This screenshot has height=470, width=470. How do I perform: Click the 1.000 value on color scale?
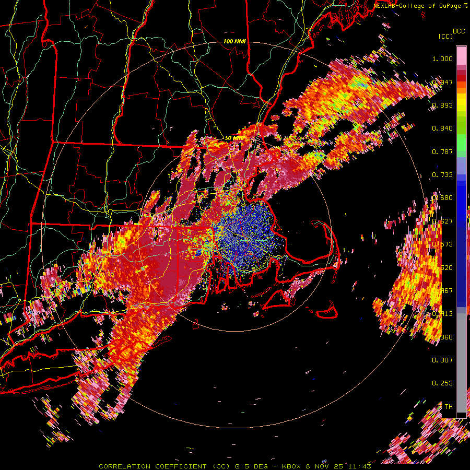(x=442, y=58)
